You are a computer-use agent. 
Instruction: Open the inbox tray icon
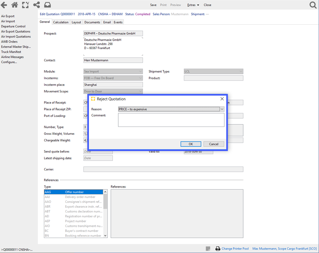tap(47, 5)
